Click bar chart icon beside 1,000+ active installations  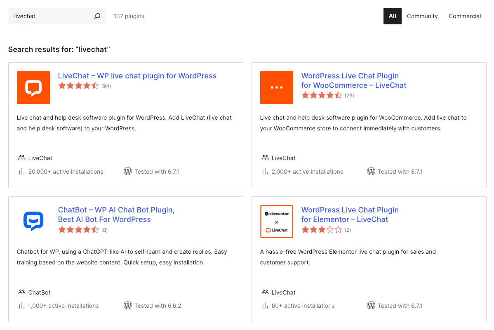(22, 306)
